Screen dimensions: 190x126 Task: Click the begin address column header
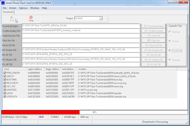click(x=53, y=69)
